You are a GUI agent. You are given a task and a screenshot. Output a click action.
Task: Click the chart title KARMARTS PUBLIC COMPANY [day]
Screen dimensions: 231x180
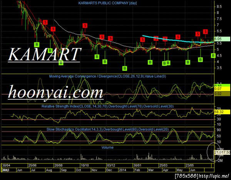pyautogui.click(x=107, y=3)
